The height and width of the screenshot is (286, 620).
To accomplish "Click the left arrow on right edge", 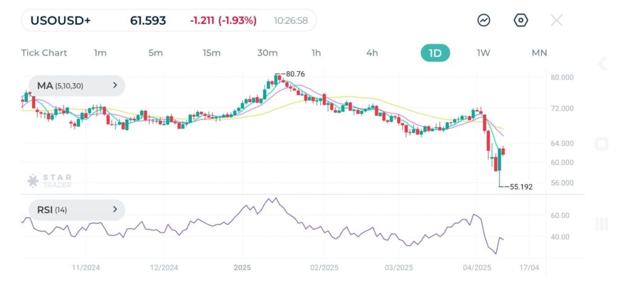I will coord(601,64).
